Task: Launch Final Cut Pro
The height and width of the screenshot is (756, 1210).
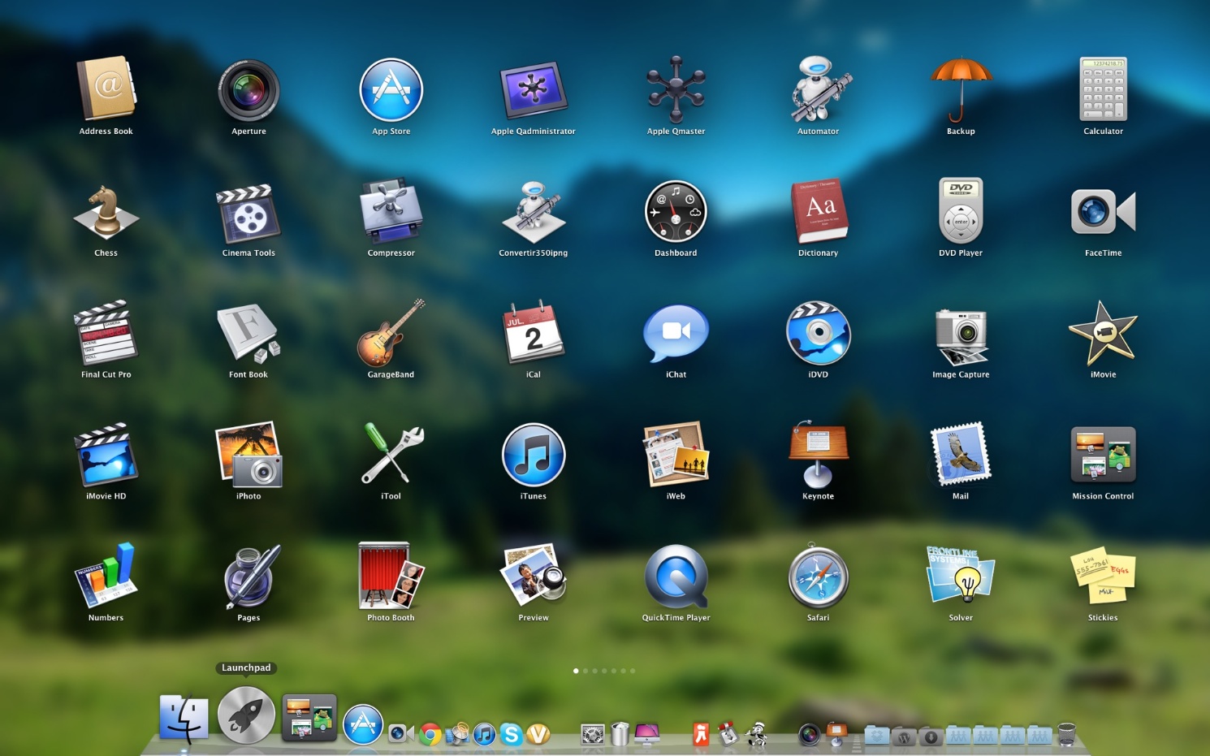Action: (106, 333)
